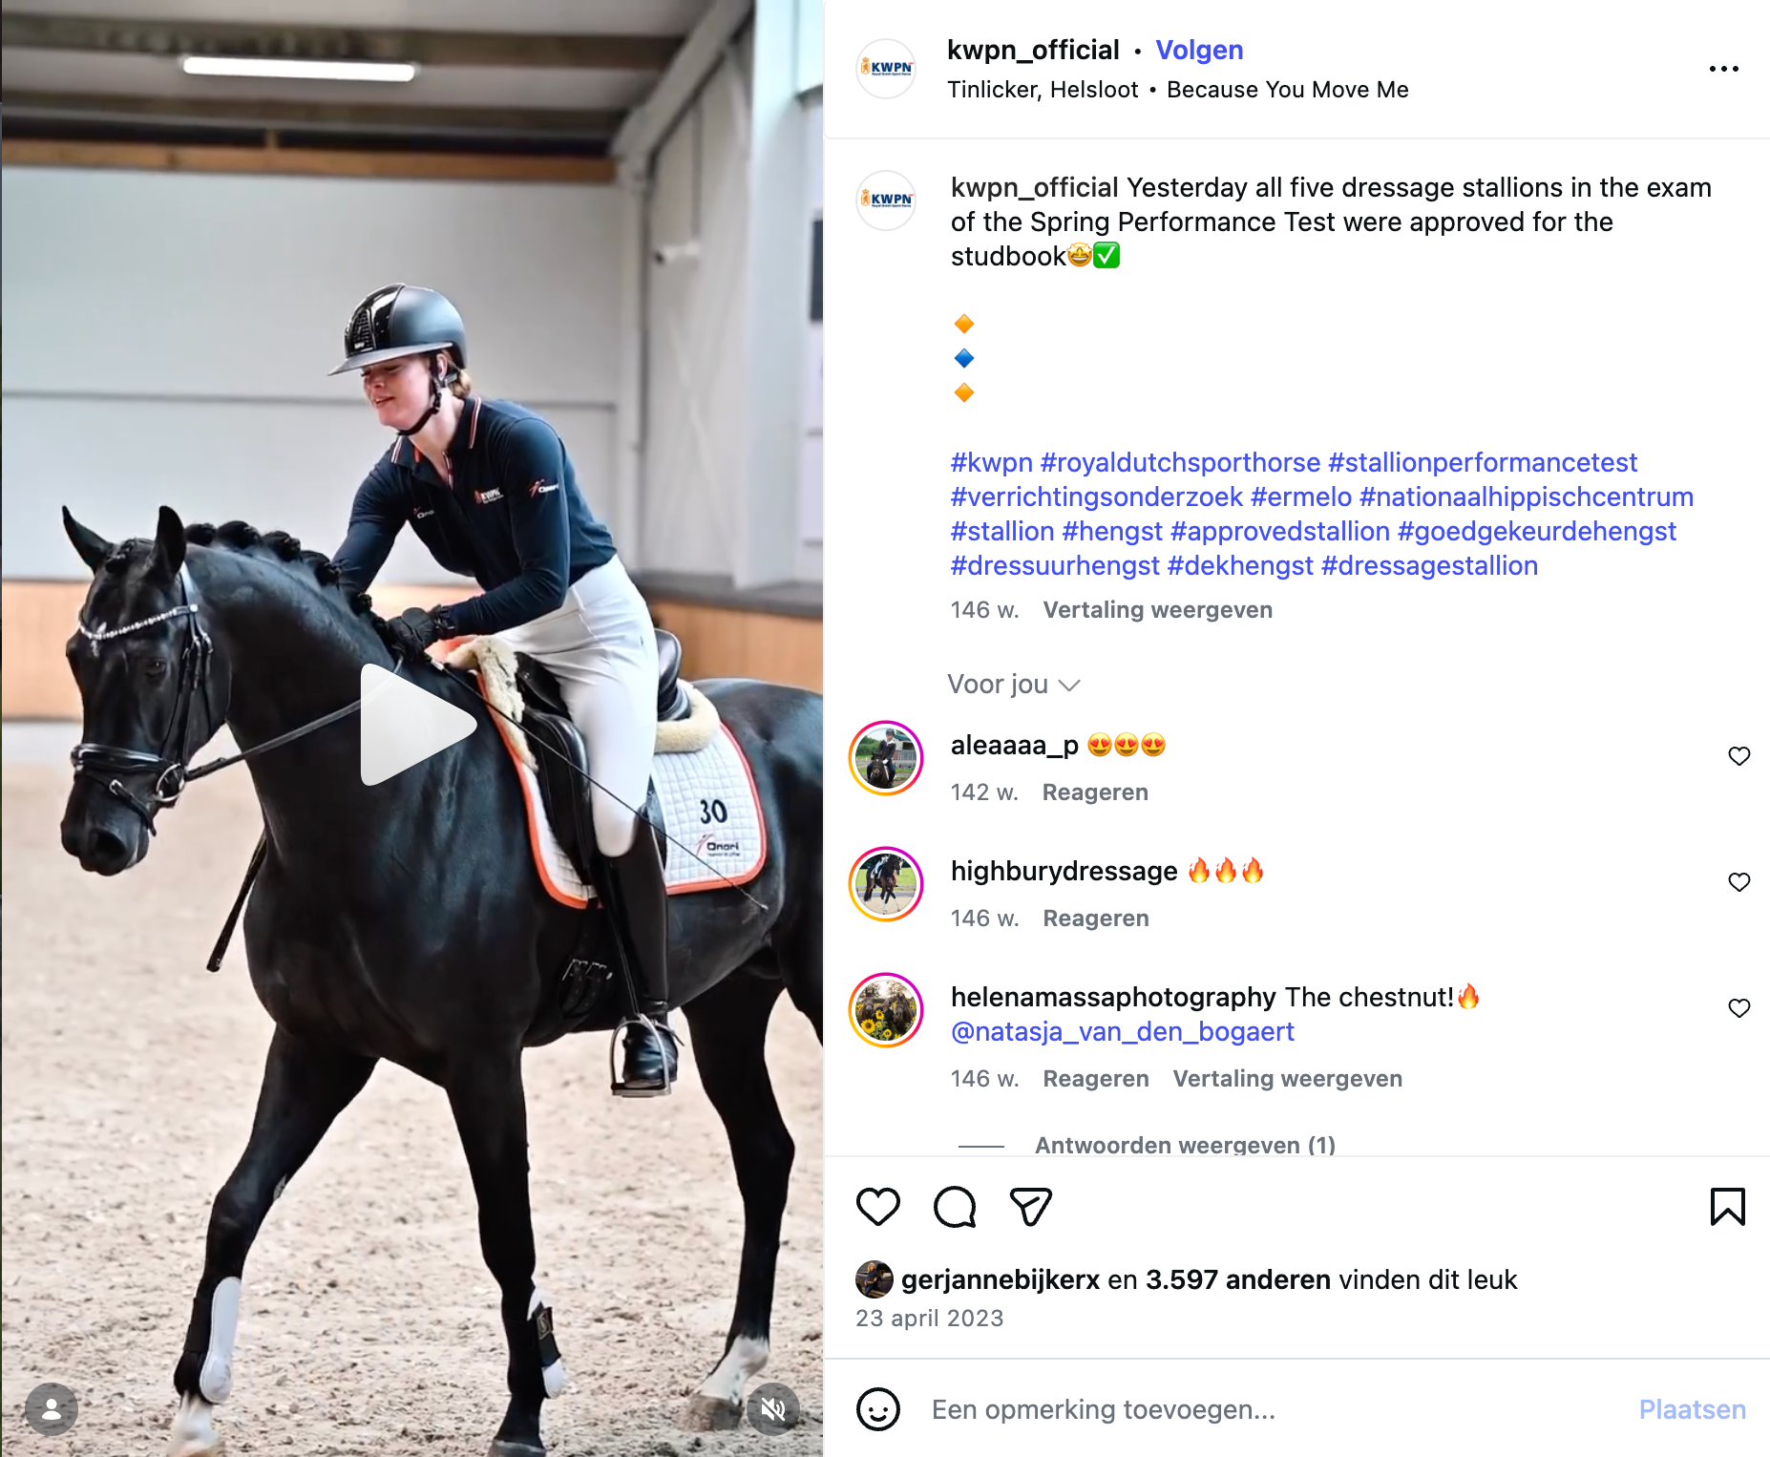Follow kwpn_official via Volgen
Image resolution: width=1770 pixels, height=1457 pixels.
click(1199, 50)
